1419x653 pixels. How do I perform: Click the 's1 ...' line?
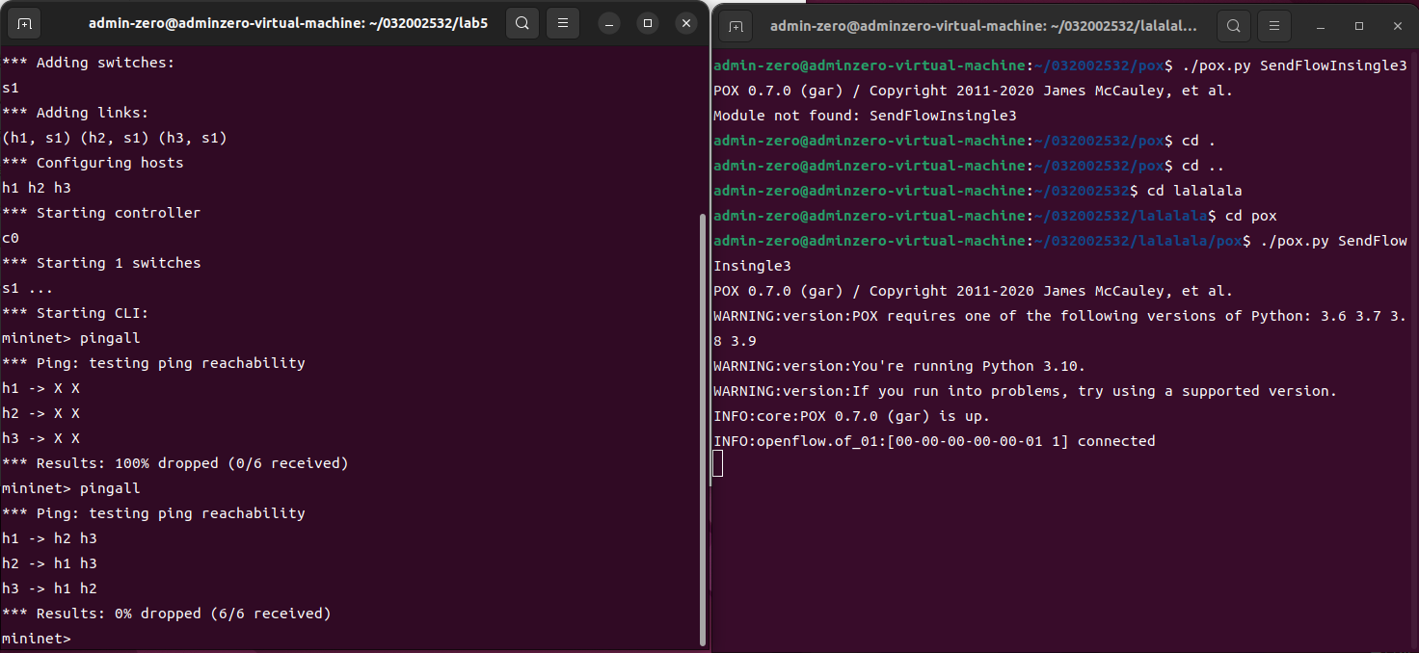[x=28, y=288]
